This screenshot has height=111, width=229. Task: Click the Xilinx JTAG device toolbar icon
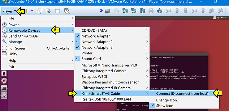(212, 11)
